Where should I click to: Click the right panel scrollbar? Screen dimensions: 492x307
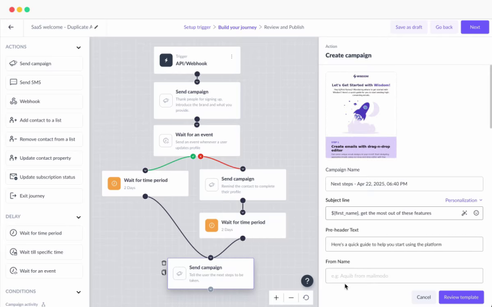click(490, 96)
